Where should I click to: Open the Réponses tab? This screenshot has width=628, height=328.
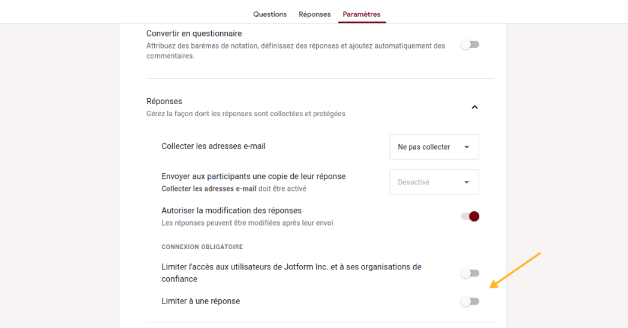pos(314,14)
